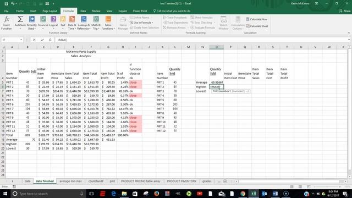Viewport: 352px width, 198px height.
Task: Click Create from Selection
Action: click(144, 28)
